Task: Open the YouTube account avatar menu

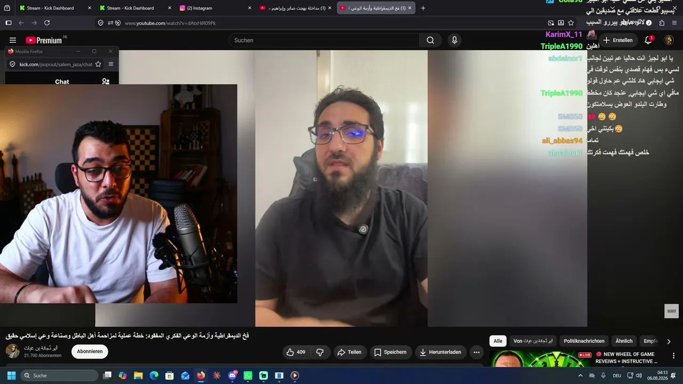Action: [669, 41]
